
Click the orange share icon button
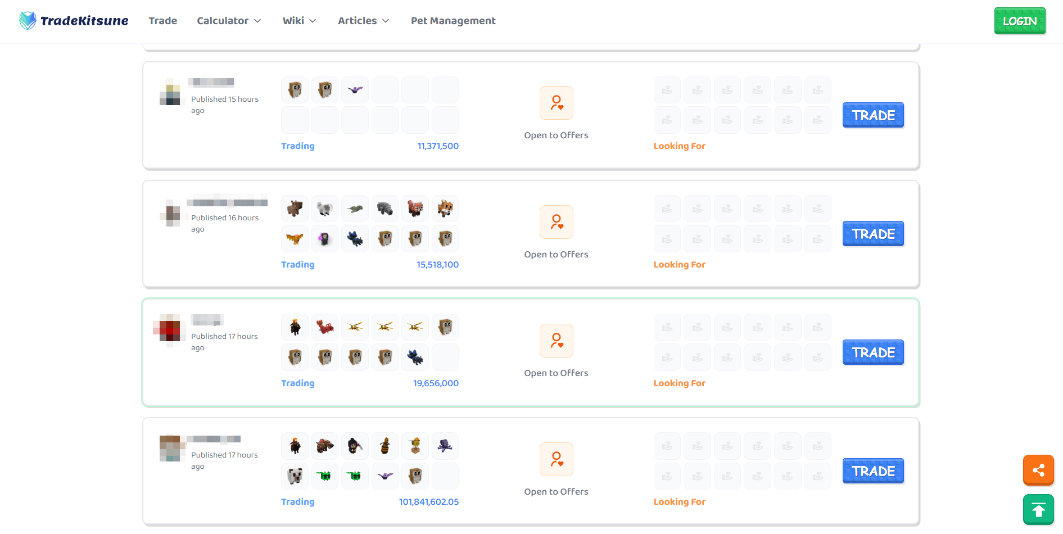(x=1038, y=470)
